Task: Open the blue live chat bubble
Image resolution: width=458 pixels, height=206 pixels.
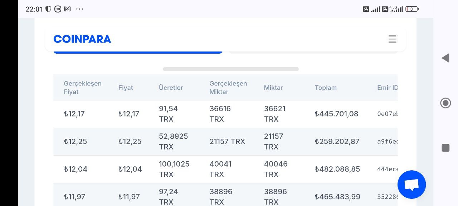Action: [411, 185]
